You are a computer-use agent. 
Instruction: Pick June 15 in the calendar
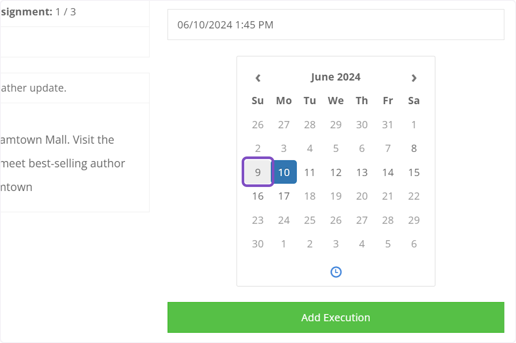pos(414,172)
